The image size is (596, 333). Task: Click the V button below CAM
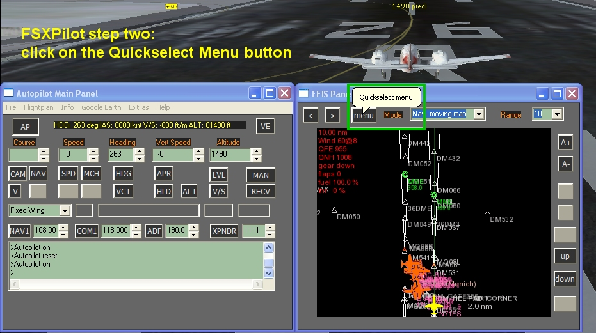pos(15,191)
